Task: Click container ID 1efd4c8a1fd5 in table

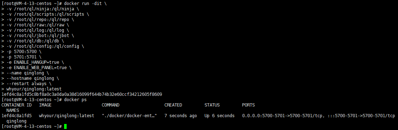Action: click(16, 116)
